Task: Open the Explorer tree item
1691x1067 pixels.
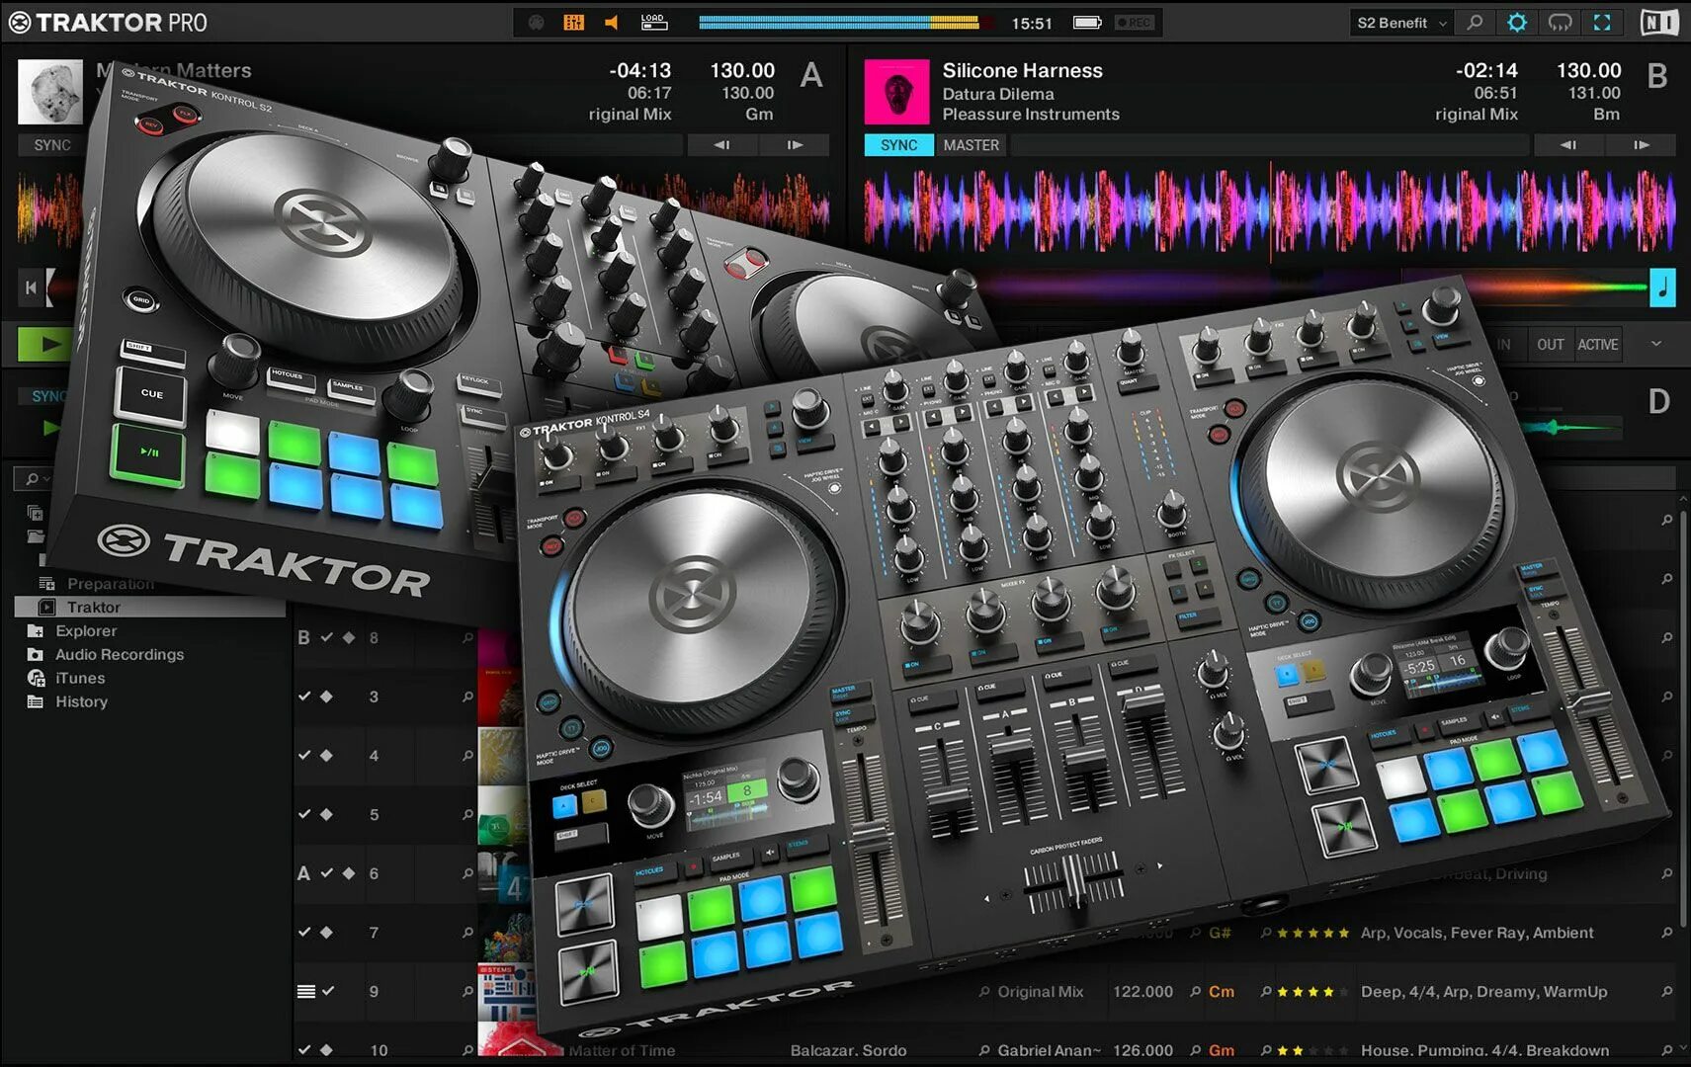Action: (x=86, y=631)
